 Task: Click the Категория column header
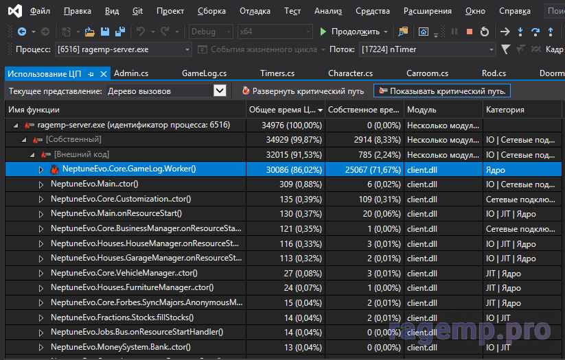coord(522,110)
